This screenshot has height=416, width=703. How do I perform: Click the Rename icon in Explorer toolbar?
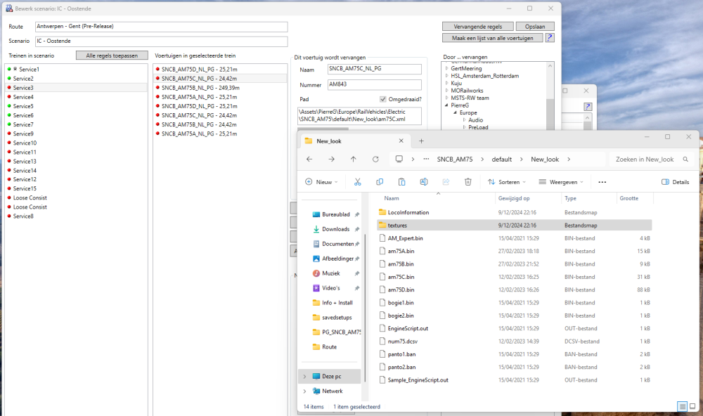[x=424, y=182]
